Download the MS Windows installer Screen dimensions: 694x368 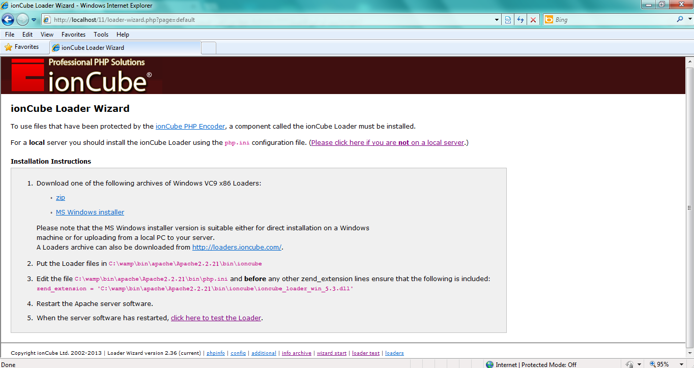90,212
